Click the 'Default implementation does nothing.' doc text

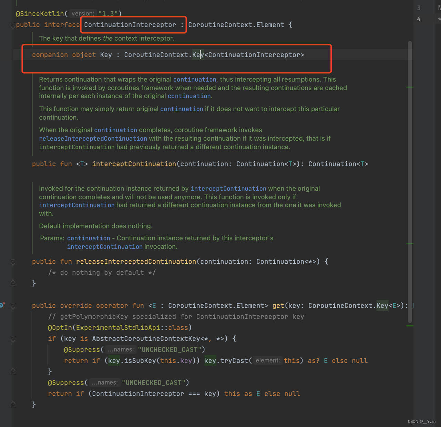[96, 226]
